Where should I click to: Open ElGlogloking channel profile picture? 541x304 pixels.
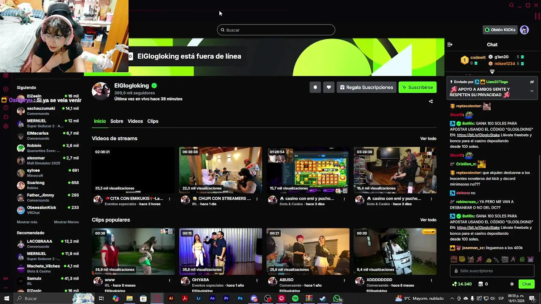click(x=101, y=91)
